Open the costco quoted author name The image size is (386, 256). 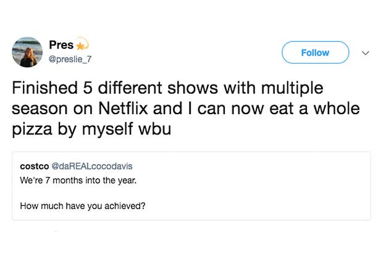[35, 166]
